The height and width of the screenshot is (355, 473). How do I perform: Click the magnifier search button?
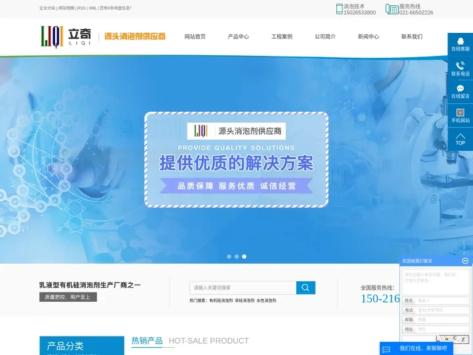(305, 288)
